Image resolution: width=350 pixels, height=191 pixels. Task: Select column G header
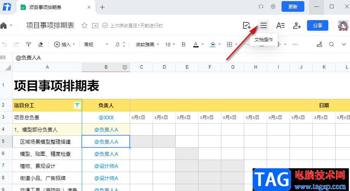pos(232,67)
